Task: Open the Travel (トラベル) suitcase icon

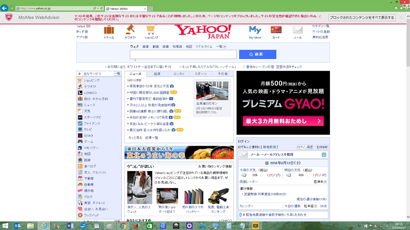Action: point(109,30)
